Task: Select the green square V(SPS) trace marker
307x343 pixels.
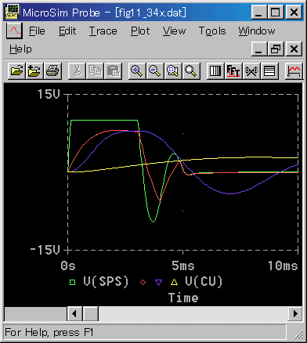Action: point(72,282)
